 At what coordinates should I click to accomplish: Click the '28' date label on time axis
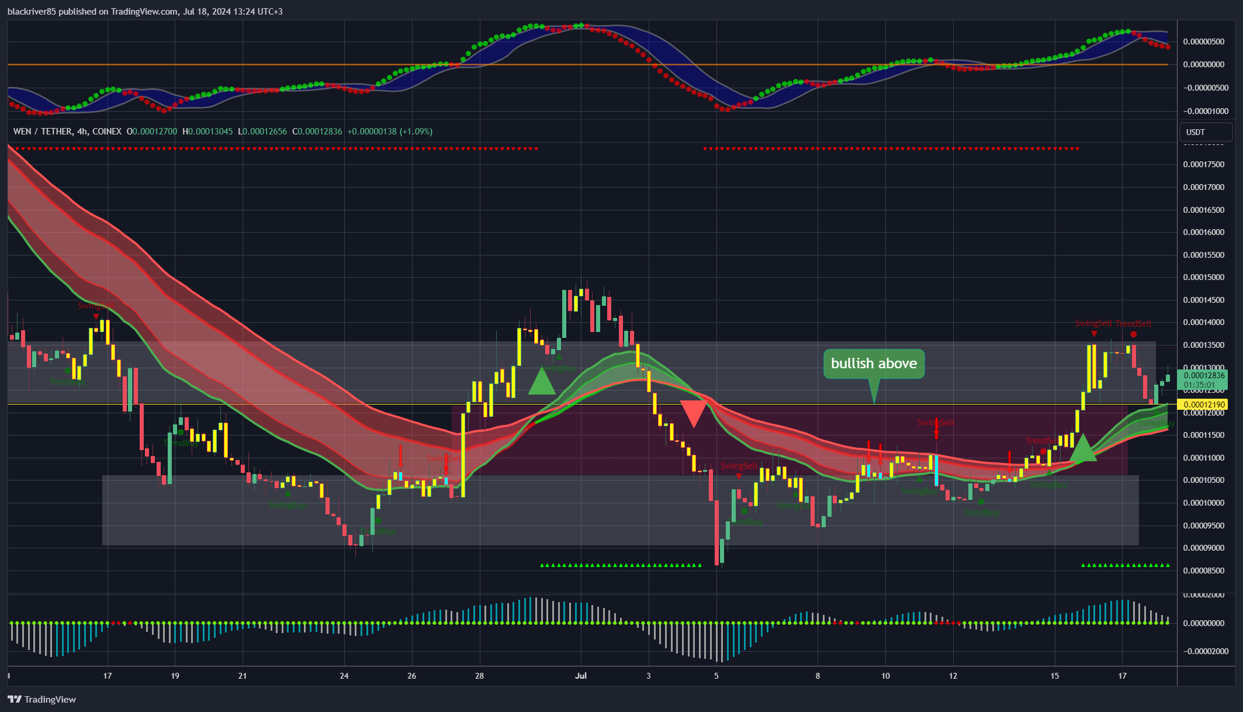(x=479, y=676)
